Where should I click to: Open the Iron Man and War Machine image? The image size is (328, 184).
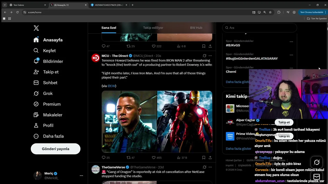coord(185,122)
